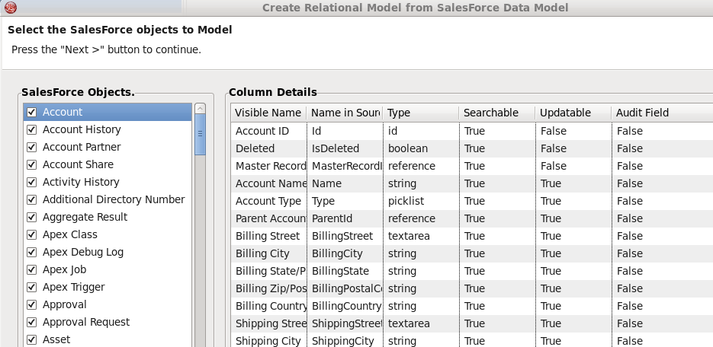713x347 pixels.
Task: Select the Account History list item label
Action: tap(82, 129)
